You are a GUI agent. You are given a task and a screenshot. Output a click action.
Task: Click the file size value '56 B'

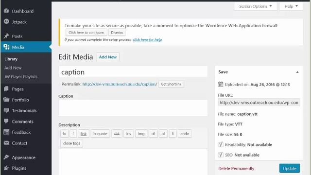click(238, 135)
